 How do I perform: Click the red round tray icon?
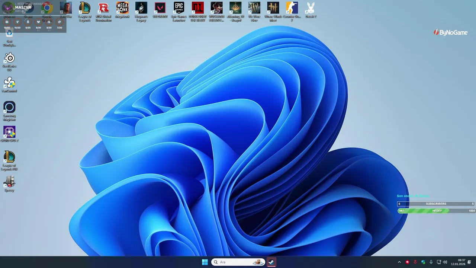408,262
